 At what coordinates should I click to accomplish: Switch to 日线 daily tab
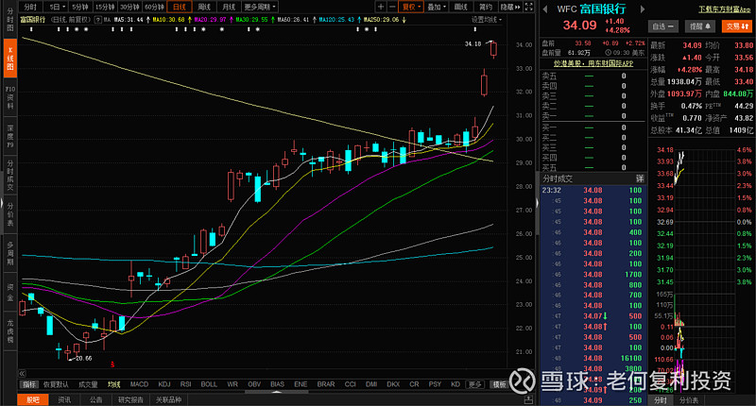pos(180,7)
